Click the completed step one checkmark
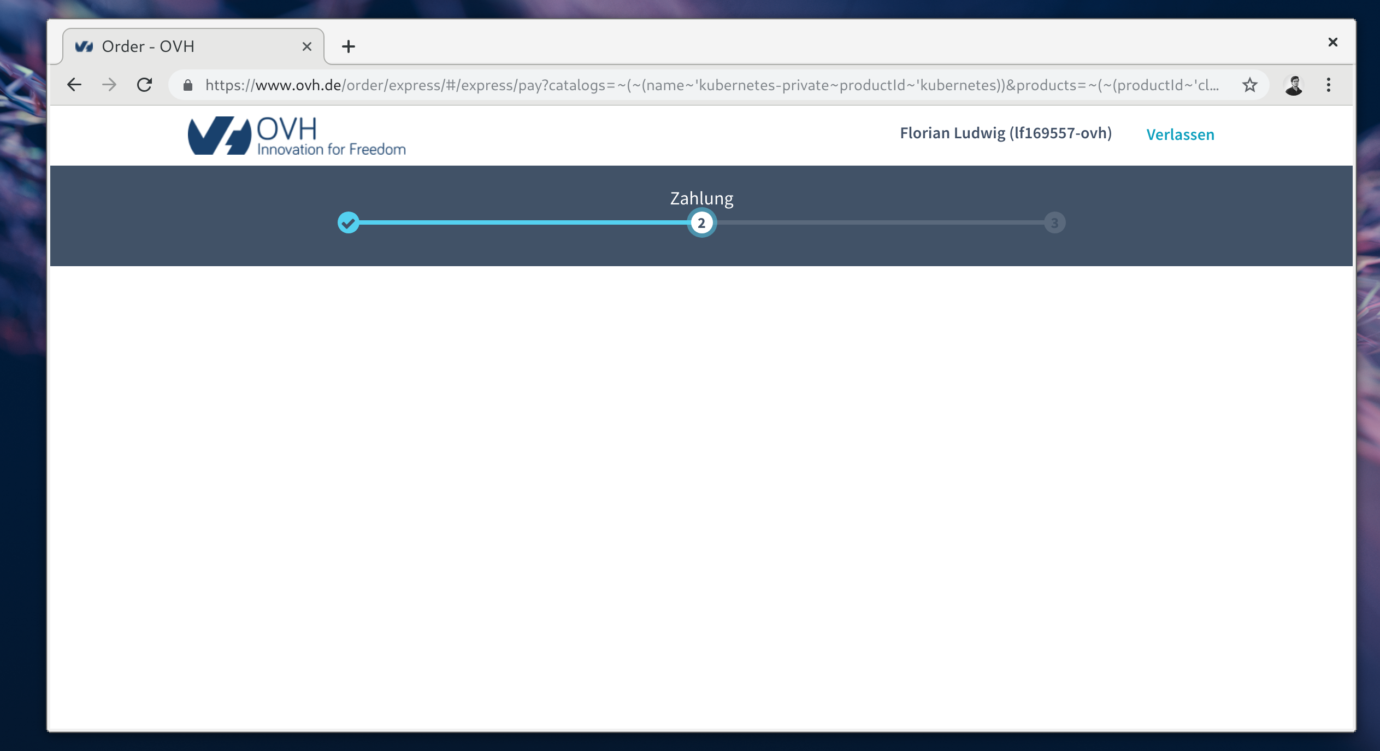This screenshot has width=1380, height=751. [348, 222]
